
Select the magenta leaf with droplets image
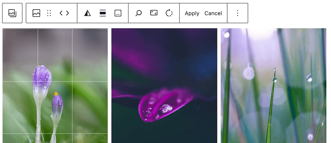[x=164, y=86]
